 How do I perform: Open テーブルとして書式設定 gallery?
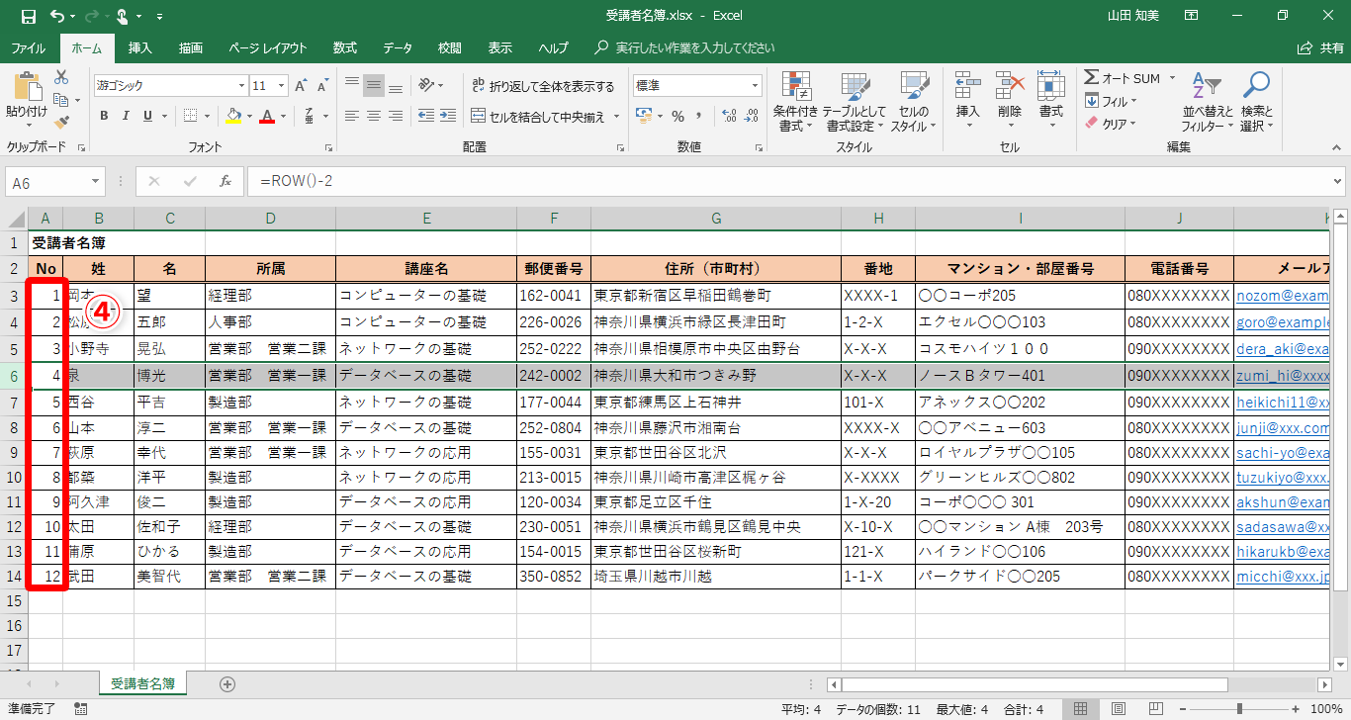coord(856,102)
